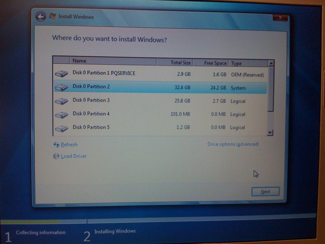This screenshot has width=325, height=244.
Task: Click the Load Driver link
Action: [73, 156]
